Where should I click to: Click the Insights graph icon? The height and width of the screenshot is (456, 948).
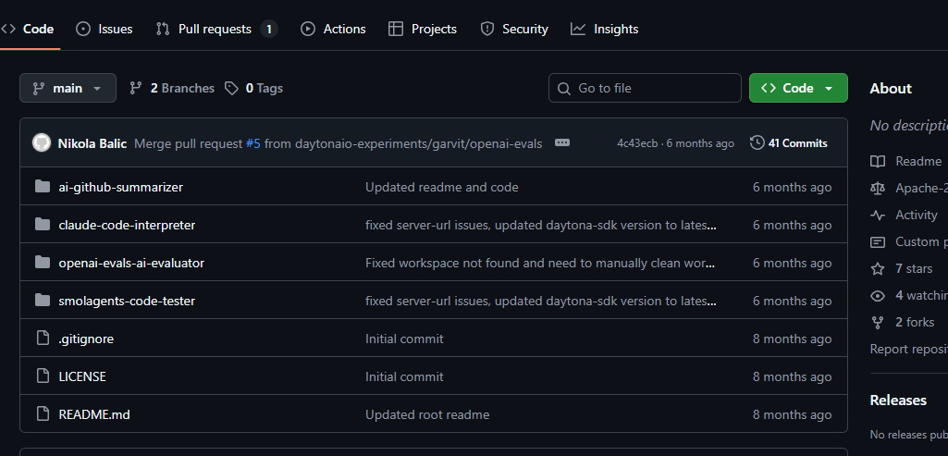click(x=578, y=29)
